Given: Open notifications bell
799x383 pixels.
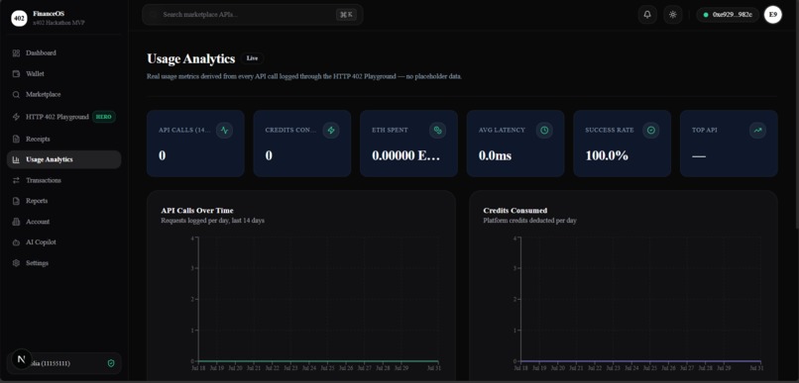Looking at the screenshot, I should [647, 15].
